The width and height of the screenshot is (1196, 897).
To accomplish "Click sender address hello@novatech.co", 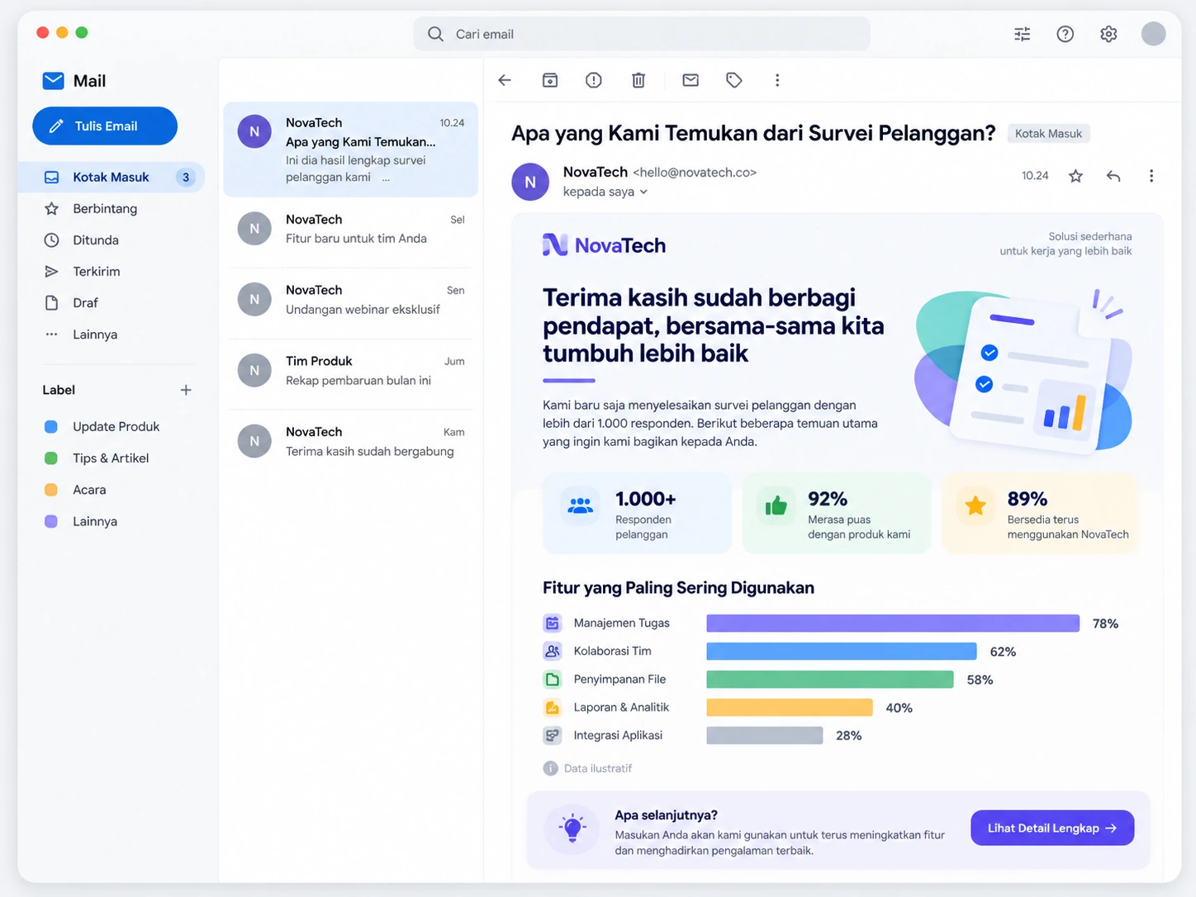I will pos(695,173).
